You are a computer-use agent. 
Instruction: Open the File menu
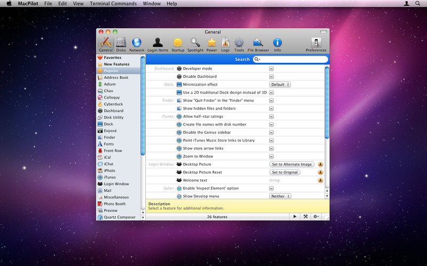tap(48, 4)
